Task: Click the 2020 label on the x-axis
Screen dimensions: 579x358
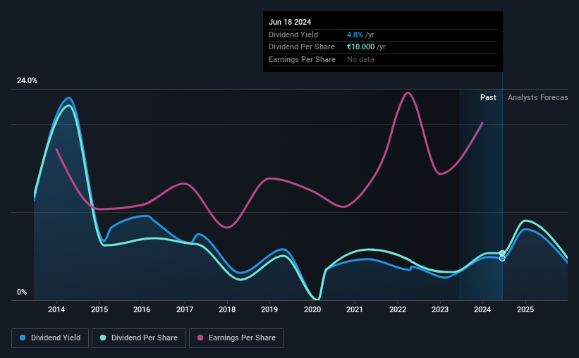Action: (x=312, y=309)
